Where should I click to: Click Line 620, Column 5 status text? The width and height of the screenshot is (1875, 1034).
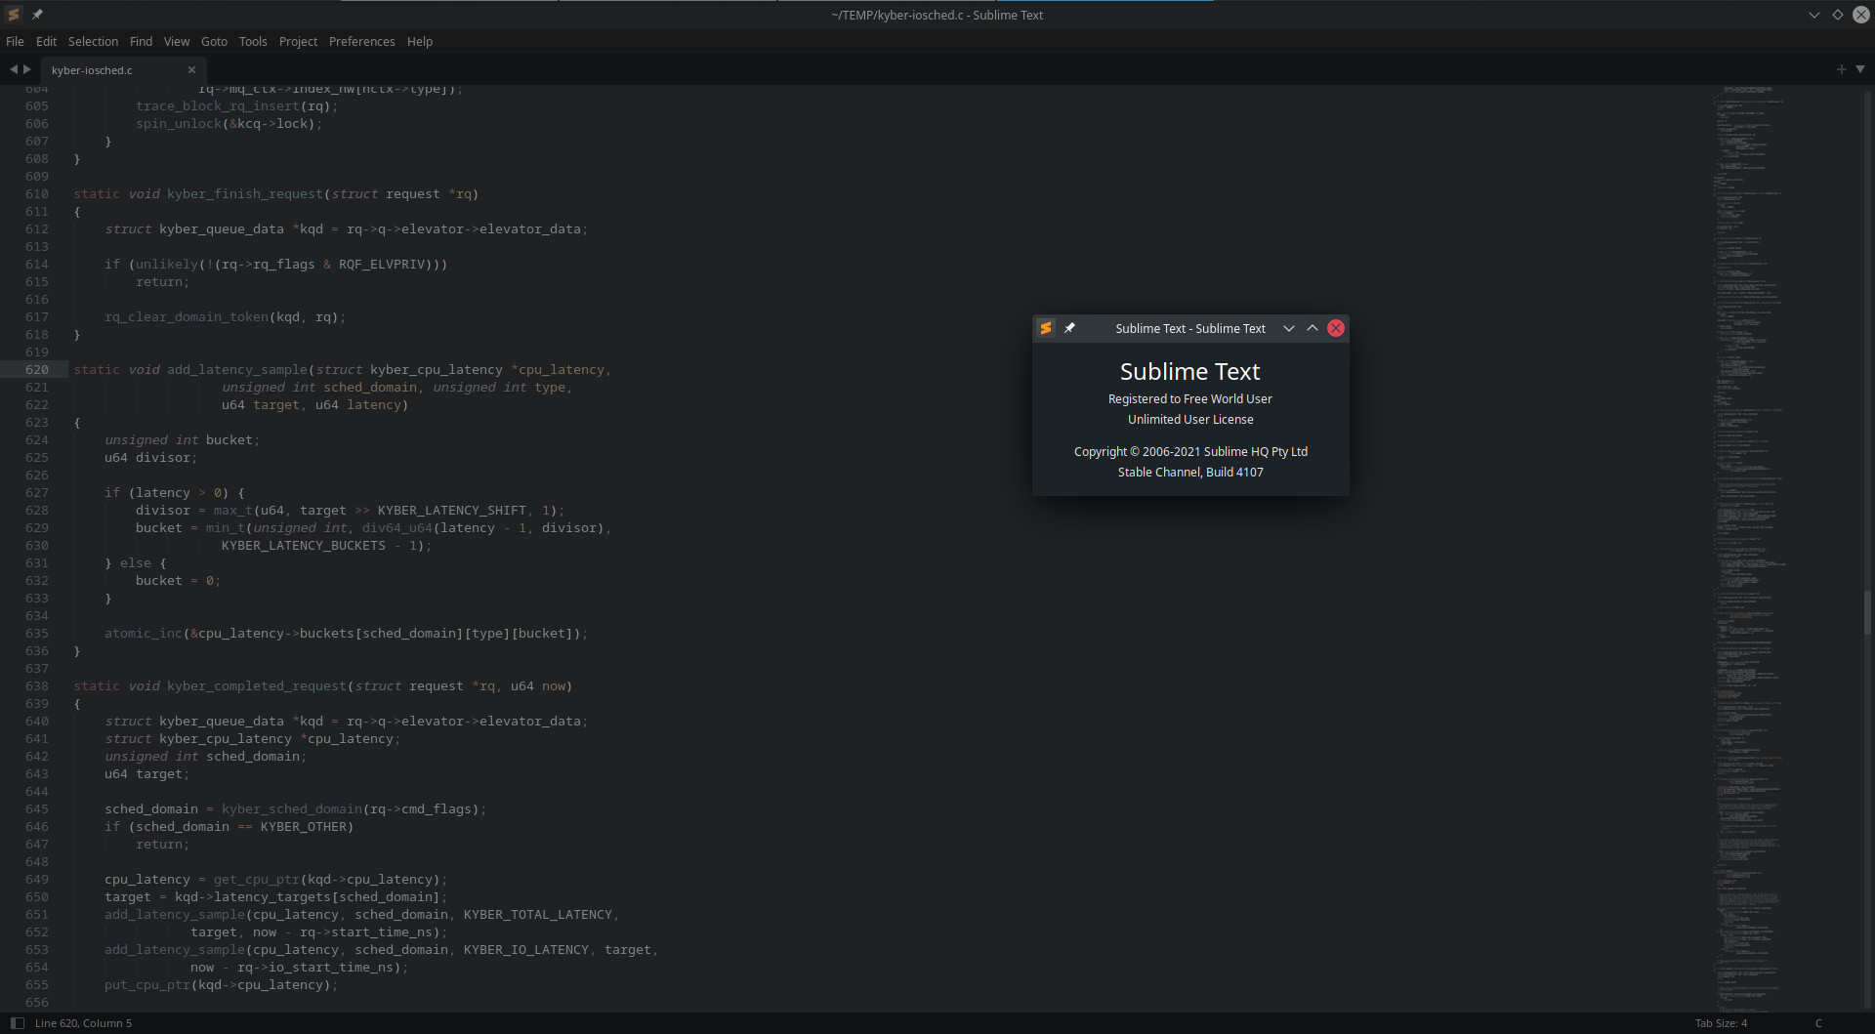83,1023
